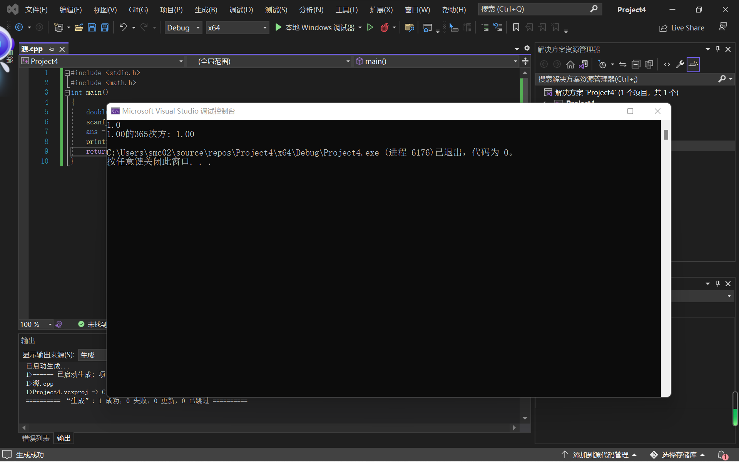Click the debug console vertical scrollbar thumb
This screenshot has width=739, height=462.
point(666,135)
